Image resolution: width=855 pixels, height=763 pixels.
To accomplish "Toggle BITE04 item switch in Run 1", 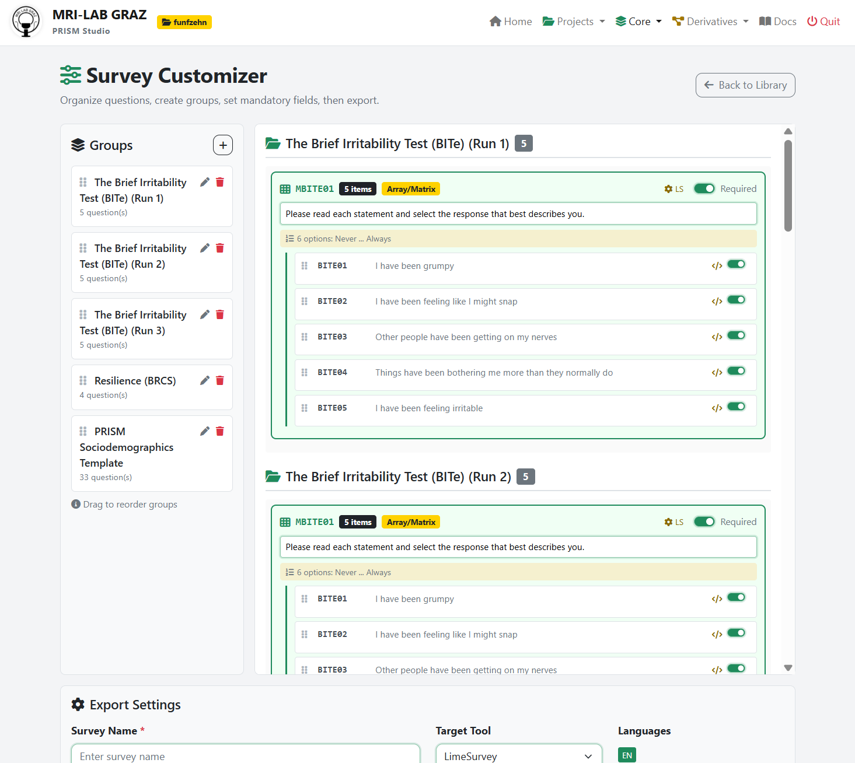I will 737,371.
